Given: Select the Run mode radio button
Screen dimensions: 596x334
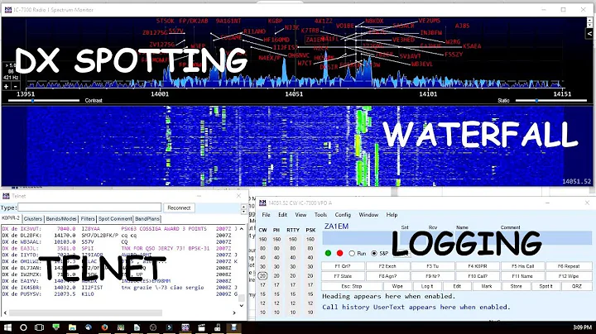Looking at the screenshot, I should pos(352,253).
